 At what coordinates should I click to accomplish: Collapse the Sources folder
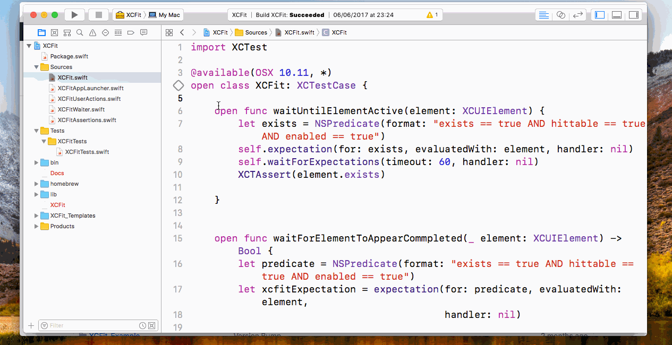point(36,67)
